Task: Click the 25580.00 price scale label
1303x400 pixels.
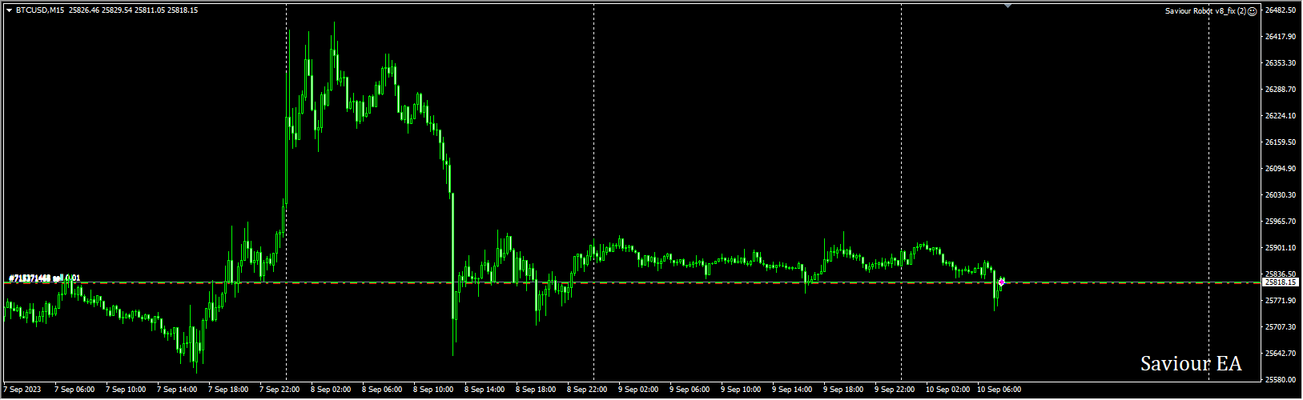Action: (1281, 379)
